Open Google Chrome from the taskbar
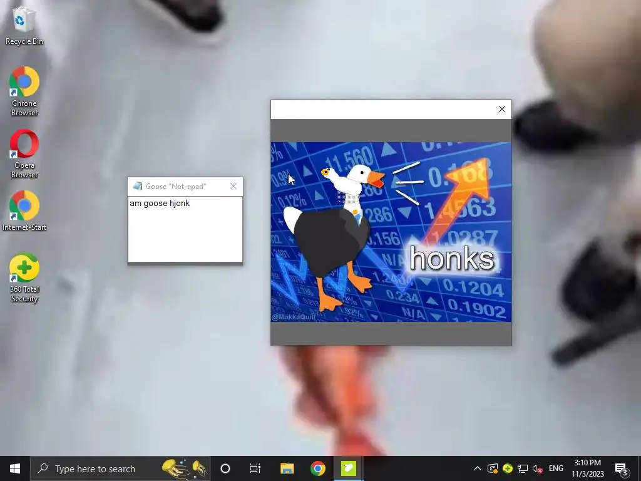 (x=317, y=468)
